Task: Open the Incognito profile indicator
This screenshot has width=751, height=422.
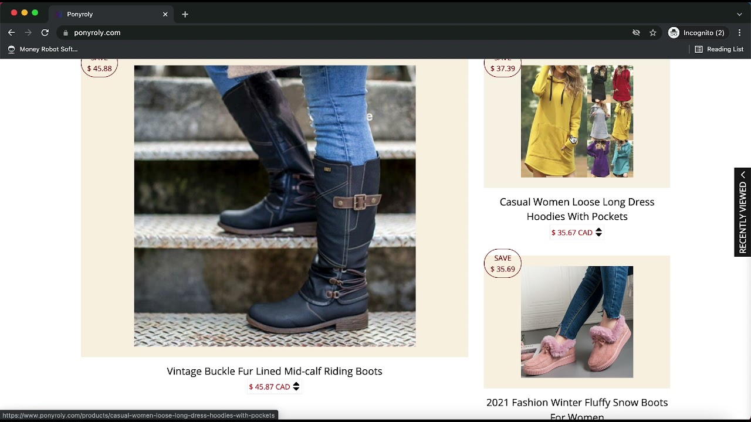Action: tap(696, 33)
